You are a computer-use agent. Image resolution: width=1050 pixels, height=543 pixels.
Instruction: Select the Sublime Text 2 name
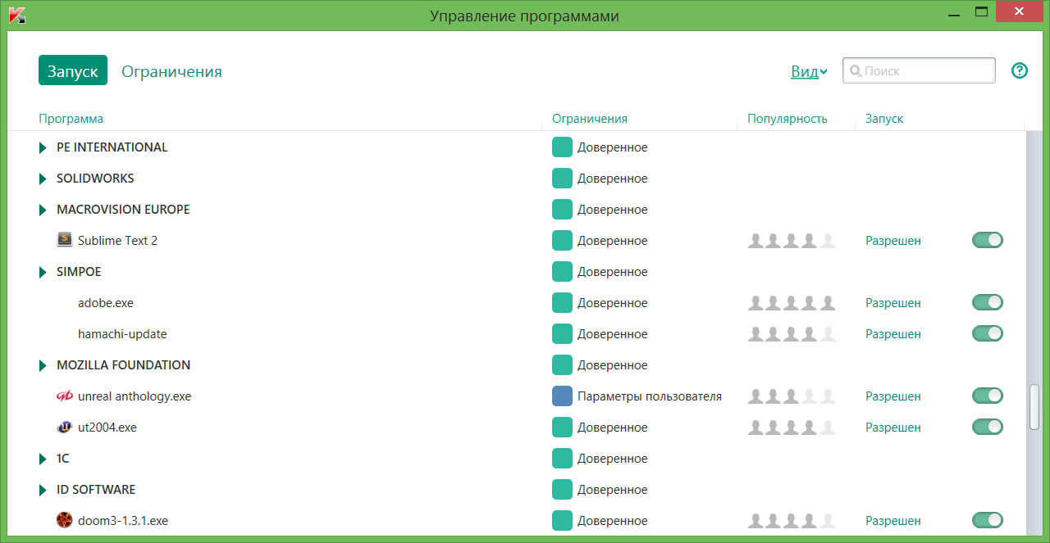[117, 241]
